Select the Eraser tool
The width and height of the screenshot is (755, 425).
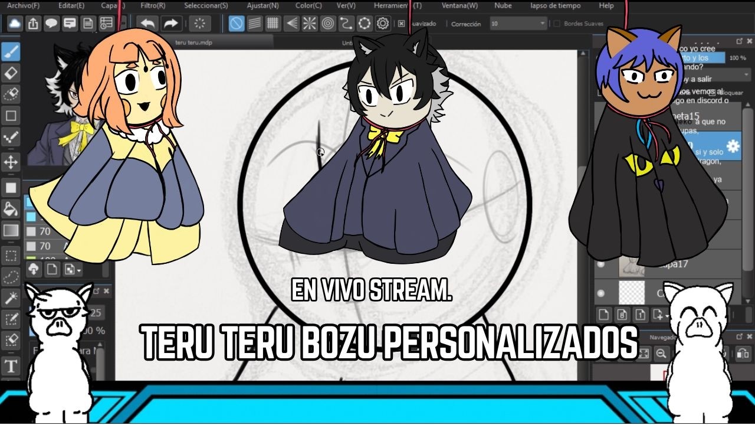[x=11, y=73]
